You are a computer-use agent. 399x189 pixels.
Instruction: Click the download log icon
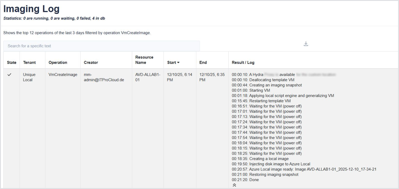pyautogui.click(x=306, y=44)
